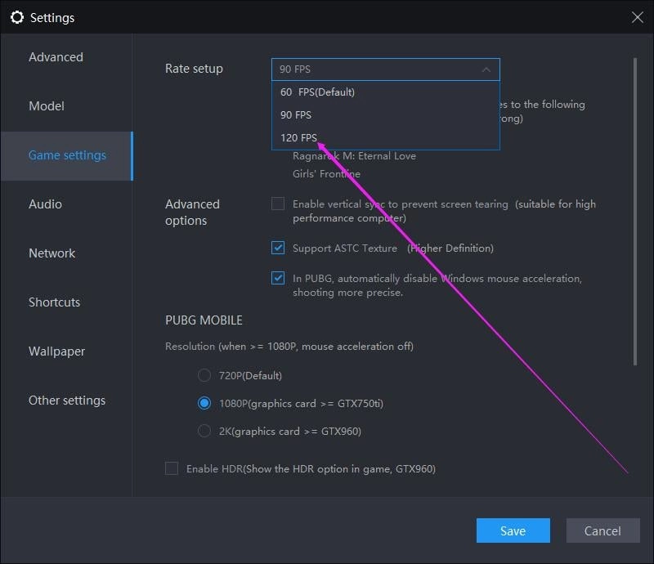
Task: Select 60 FPS(Default) option
Action: (x=318, y=92)
